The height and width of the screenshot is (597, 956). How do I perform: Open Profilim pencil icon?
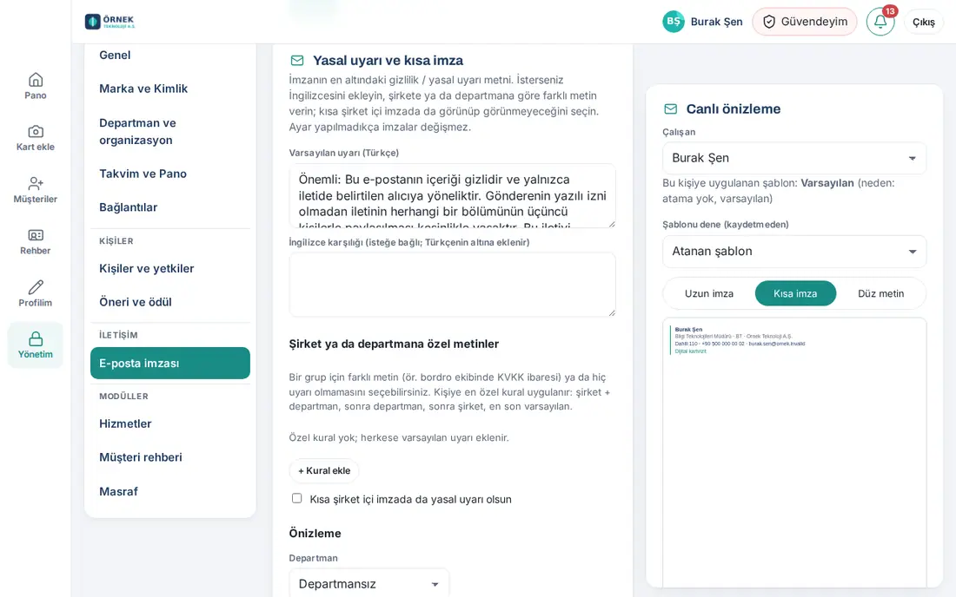[x=36, y=287]
